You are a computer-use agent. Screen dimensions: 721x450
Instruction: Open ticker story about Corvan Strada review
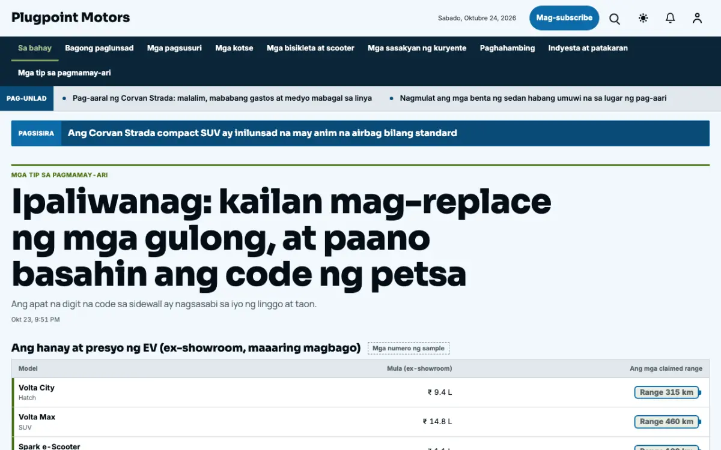tap(222, 98)
